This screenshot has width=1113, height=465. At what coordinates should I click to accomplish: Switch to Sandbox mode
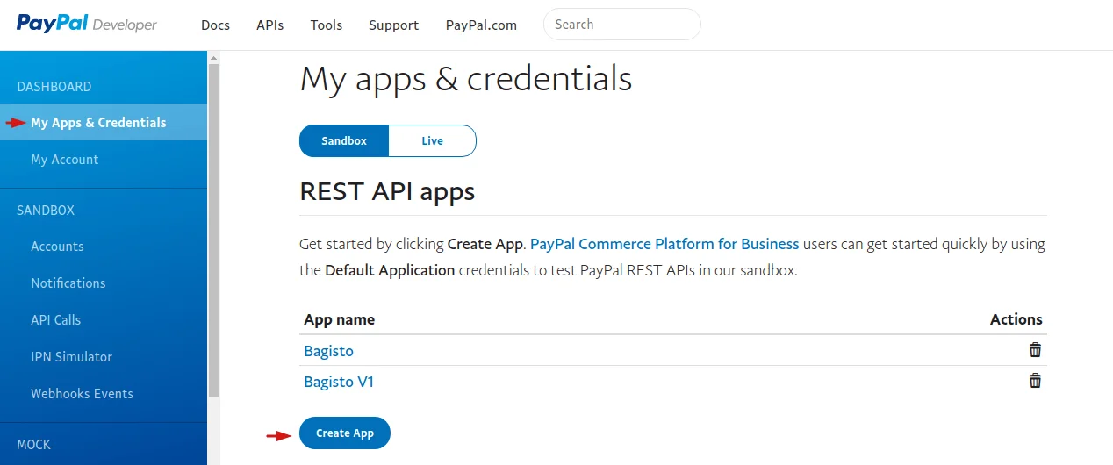tap(344, 140)
